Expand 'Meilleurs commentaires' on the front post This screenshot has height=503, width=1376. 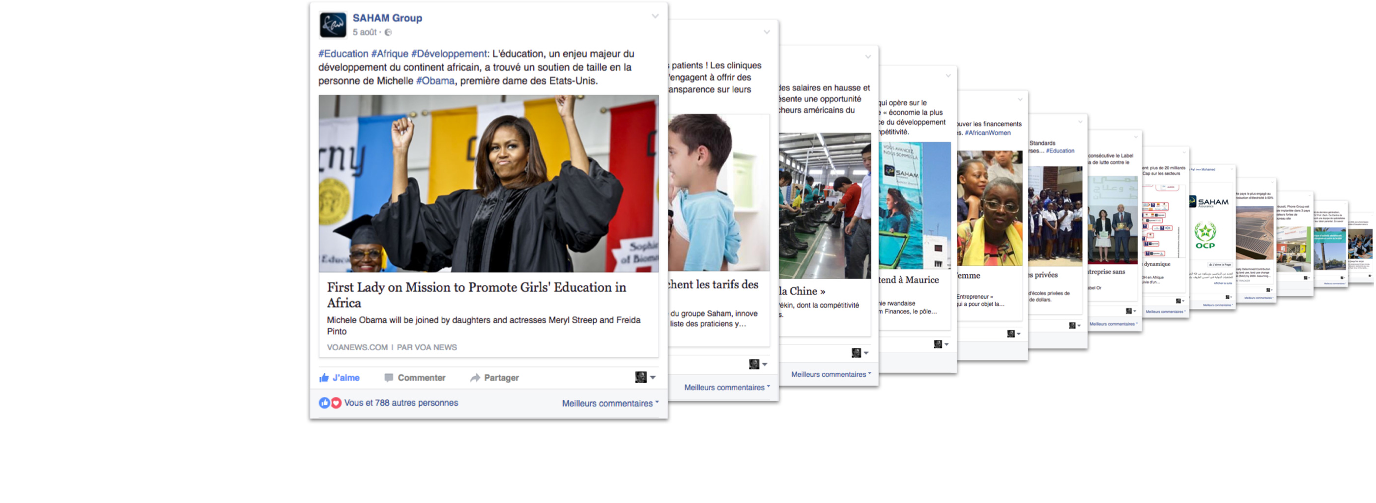(x=610, y=403)
